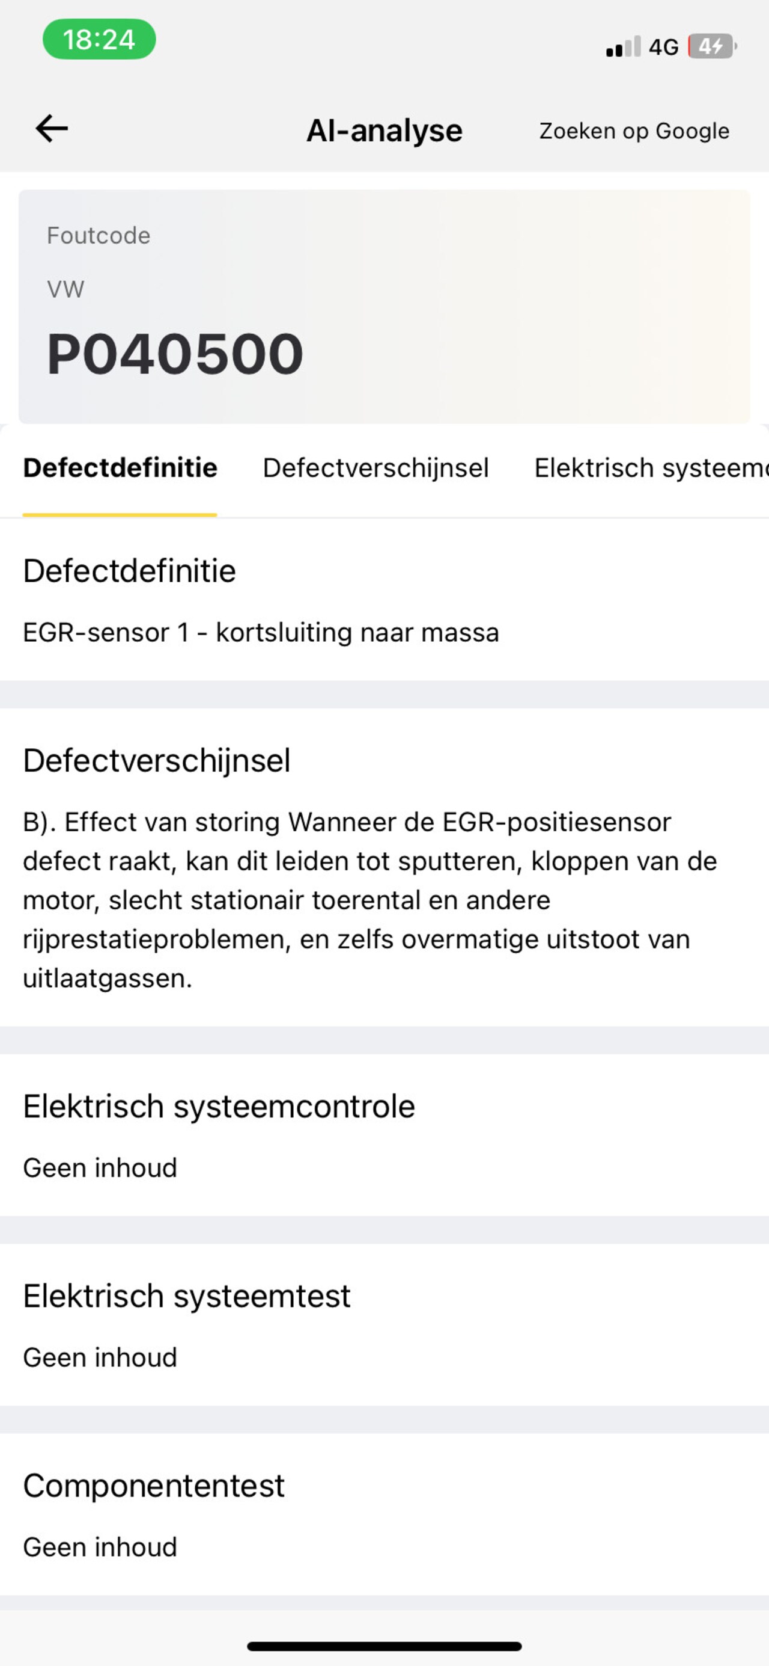
Task: Tap the P040500 fault code
Action: (x=175, y=354)
